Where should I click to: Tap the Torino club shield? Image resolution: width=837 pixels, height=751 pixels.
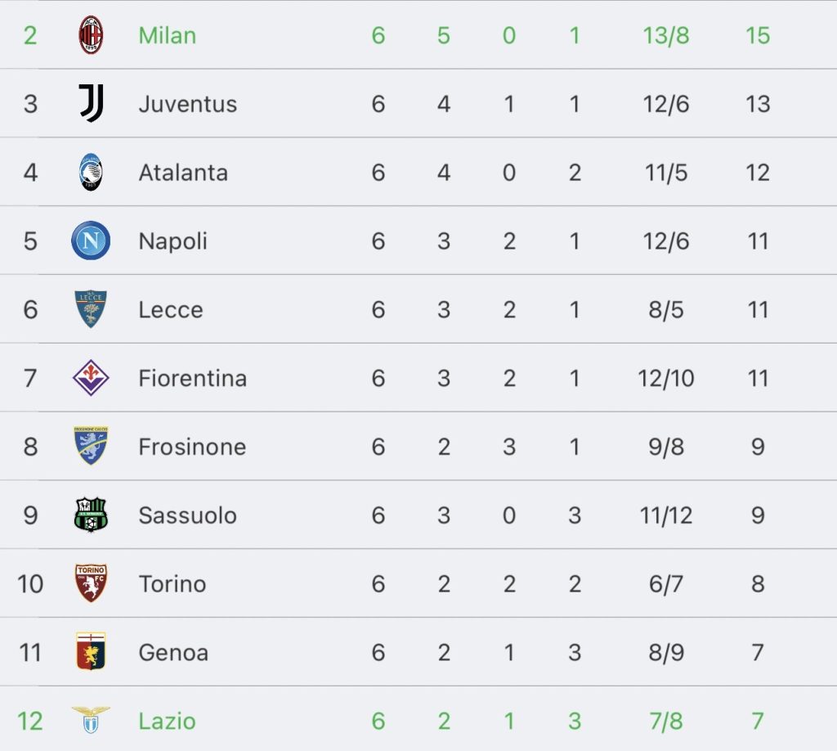click(91, 583)
